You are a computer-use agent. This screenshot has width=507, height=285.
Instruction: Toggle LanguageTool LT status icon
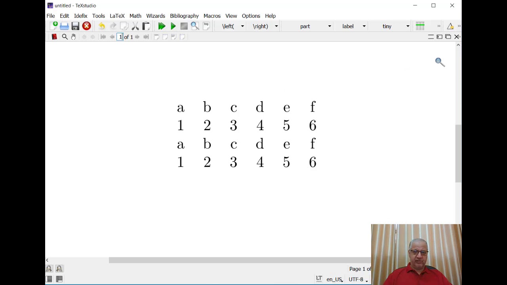click(319, 279)
